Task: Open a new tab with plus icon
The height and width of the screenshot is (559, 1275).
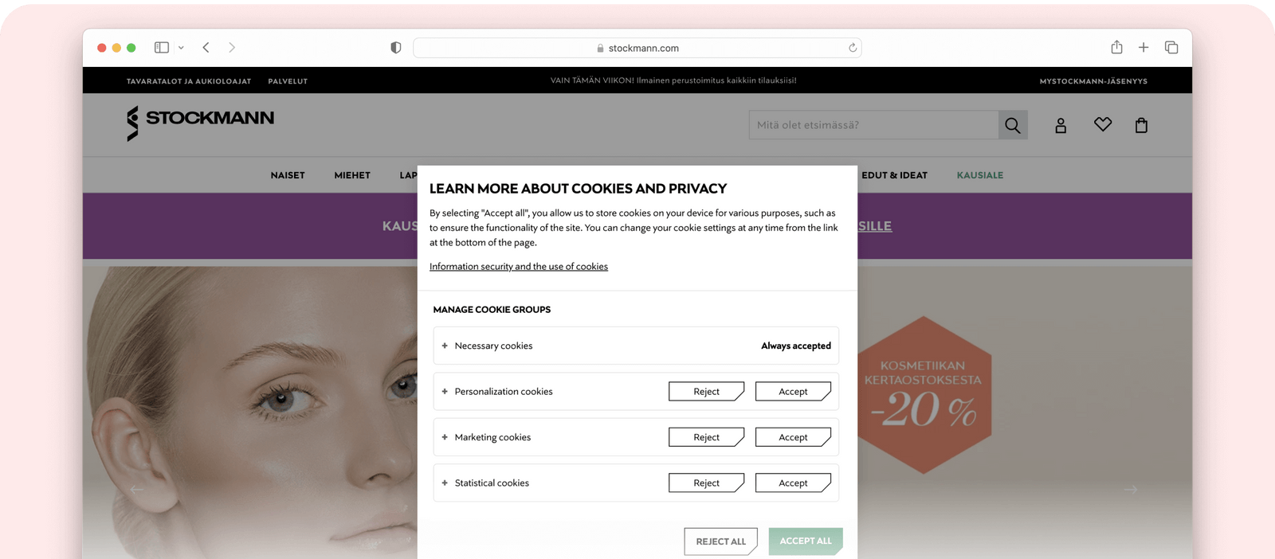Action: (1144, 48)
